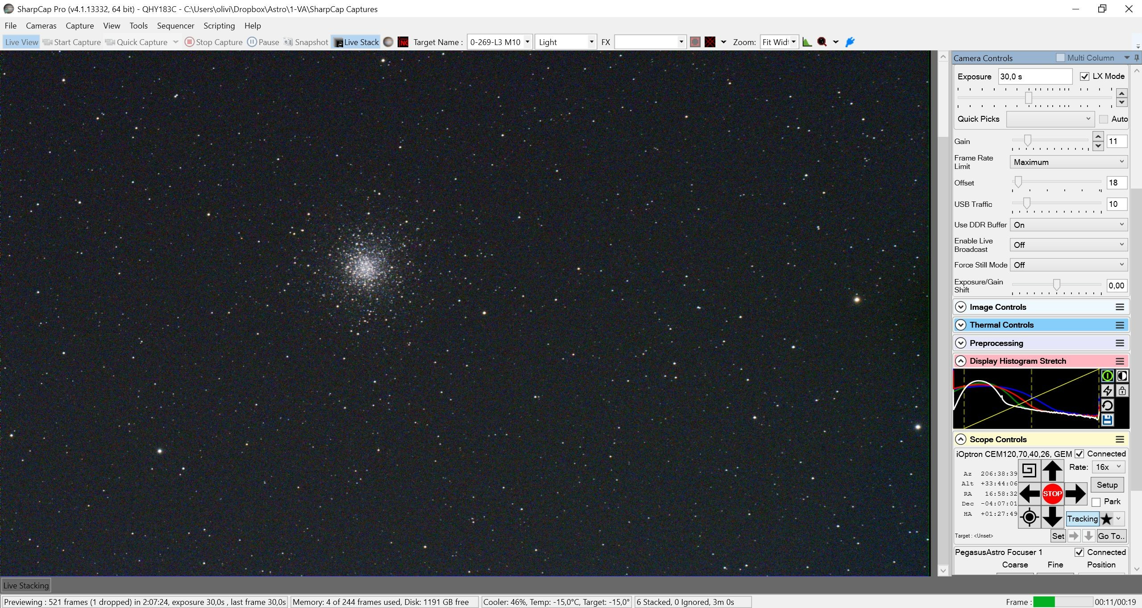This screenshot has width=1142, height=608.
Task: Toggle the LX Mode checkbox
Action: [x=1084, y=76]
